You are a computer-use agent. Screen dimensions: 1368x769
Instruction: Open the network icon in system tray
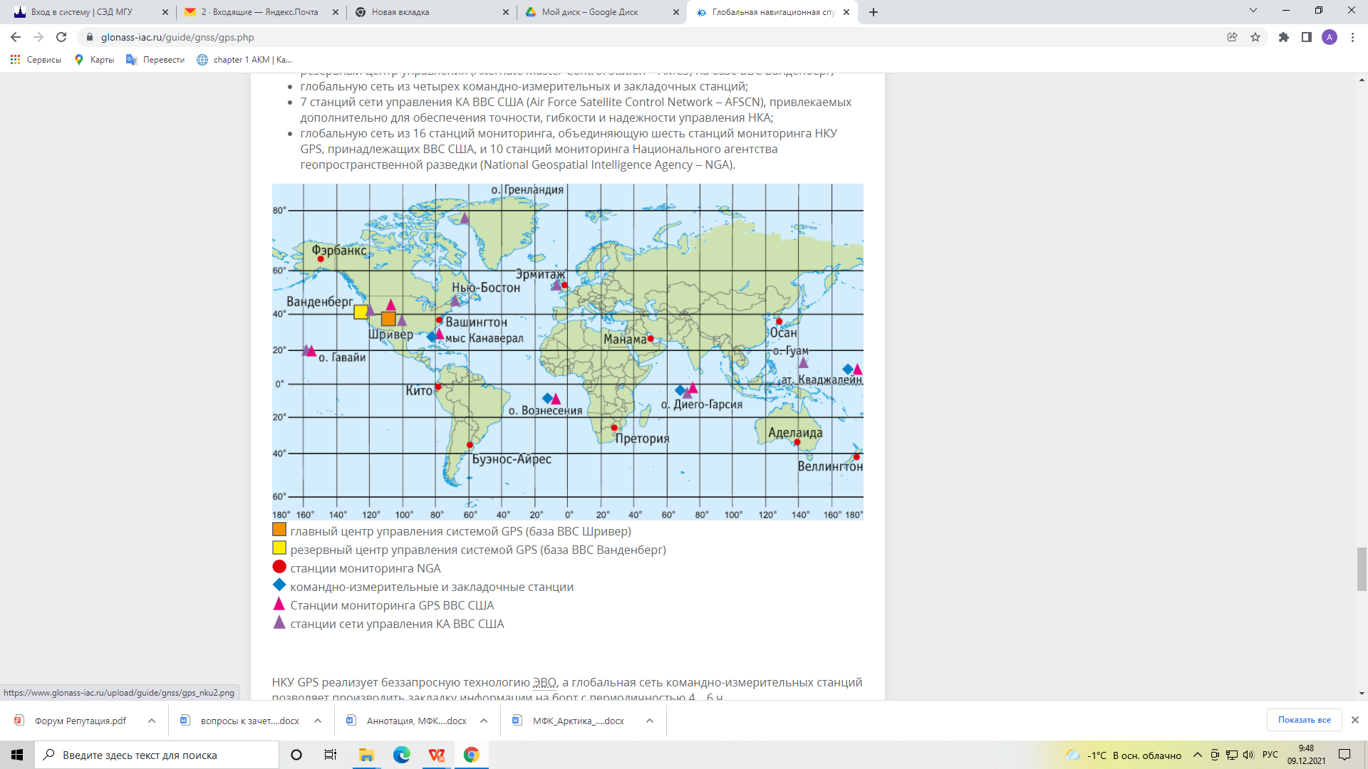point(1232,755)
